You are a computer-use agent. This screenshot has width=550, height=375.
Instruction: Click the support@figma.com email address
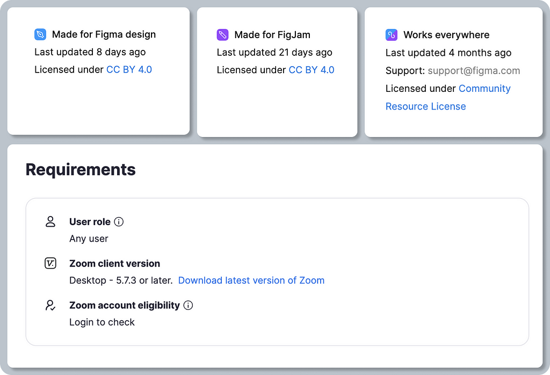coord(474,70)
